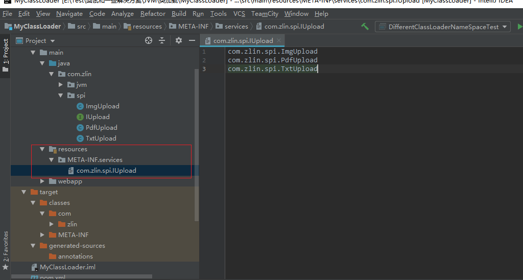The height and width of the screenshot is (280, 523).
Task: Hide the Project panel with minus icon
Action: tap(192, 40)
